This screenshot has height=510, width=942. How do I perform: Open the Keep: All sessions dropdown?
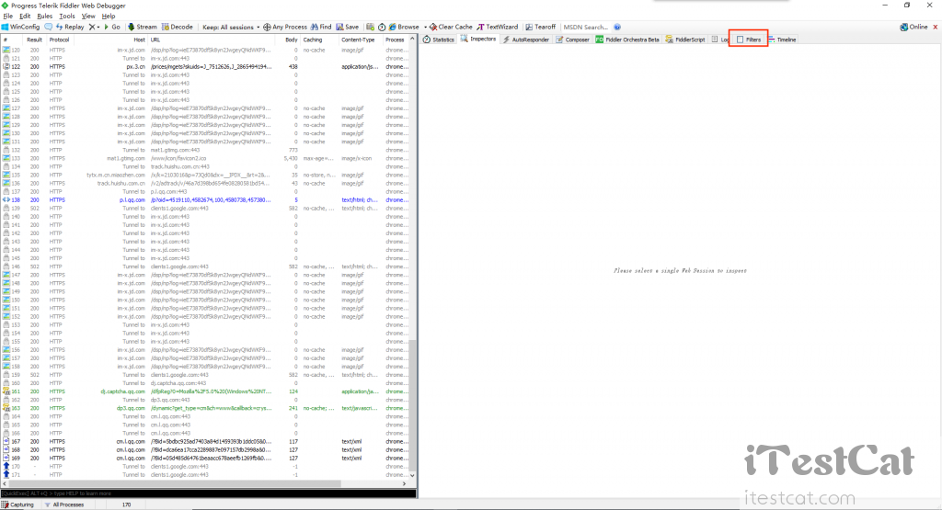230,28
